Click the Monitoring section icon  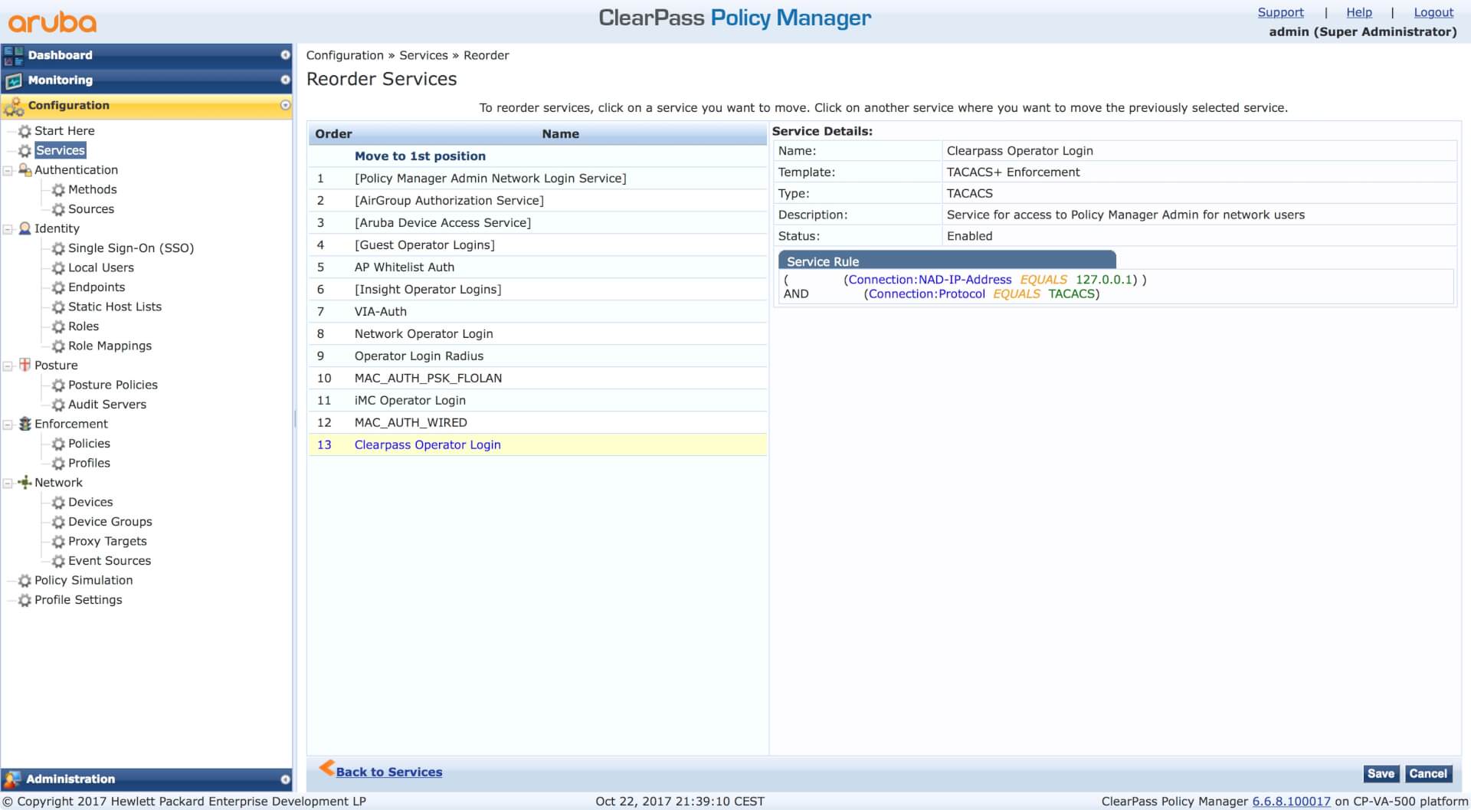(14, 80)
